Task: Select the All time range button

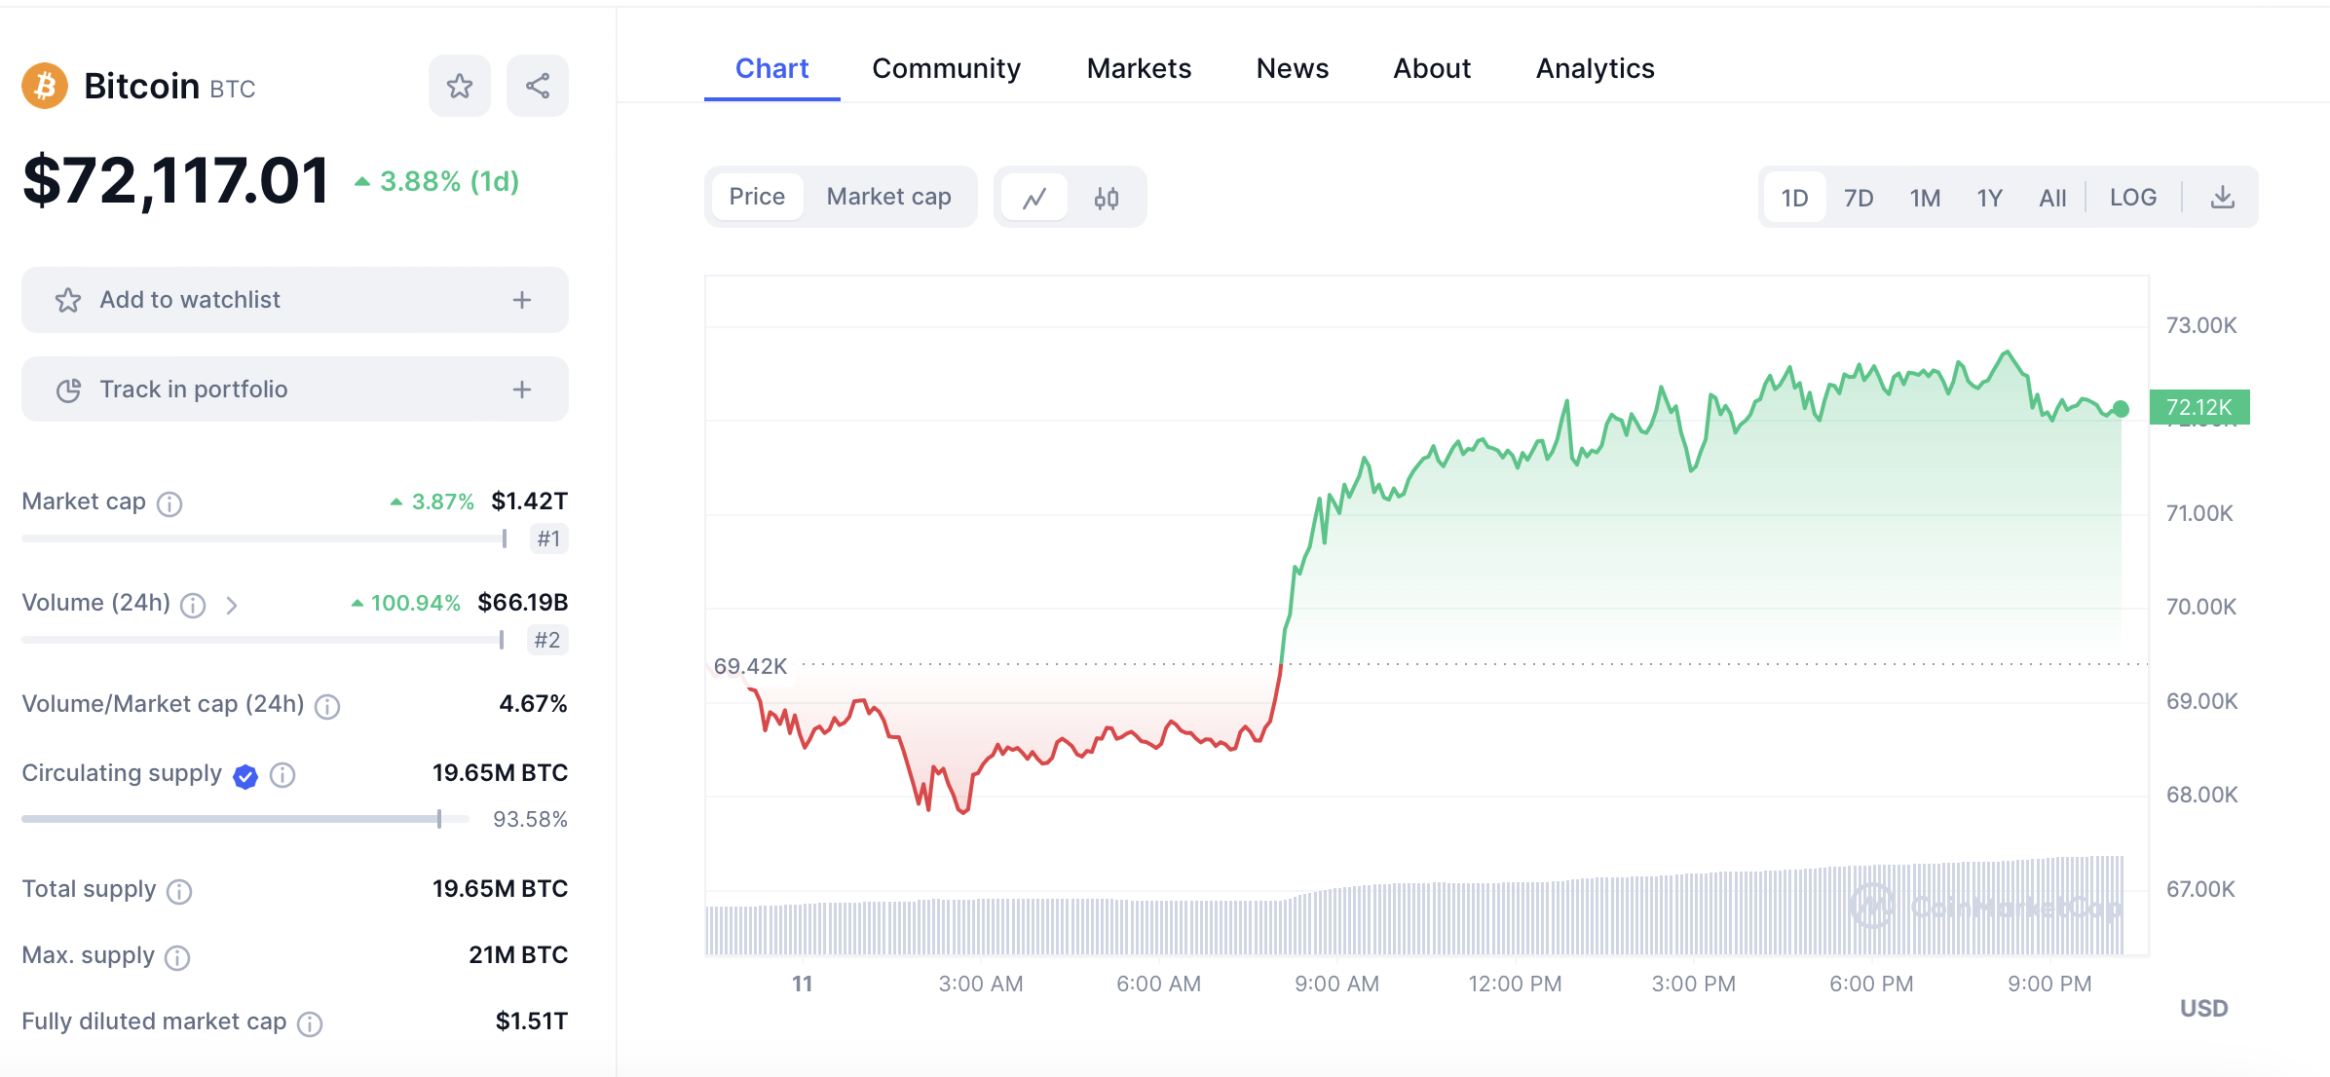Action: [x=2052, y=198]
